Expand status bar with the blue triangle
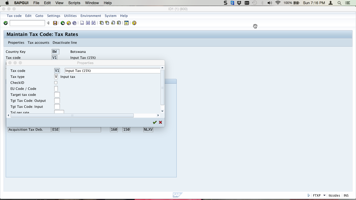 309,195
